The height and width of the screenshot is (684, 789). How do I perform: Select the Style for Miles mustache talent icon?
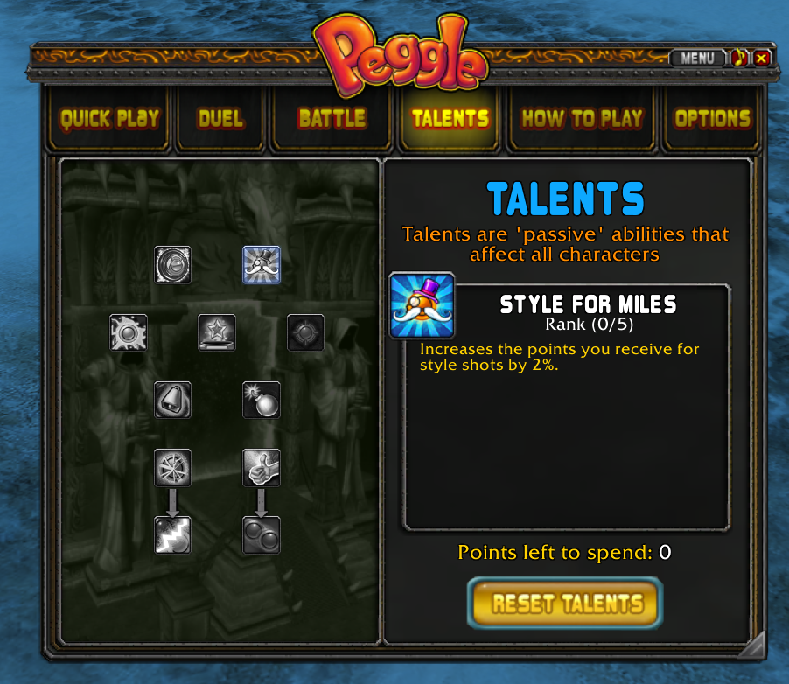pos(262,265)
